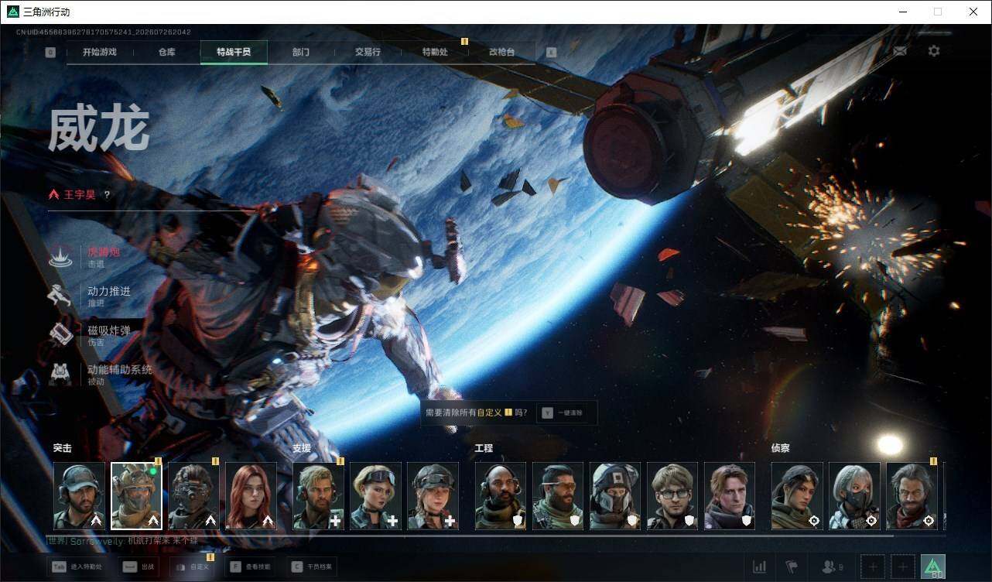Select the first 侦察 operator with dark hair
Viewport: 992px width, 582px height.
798,496
